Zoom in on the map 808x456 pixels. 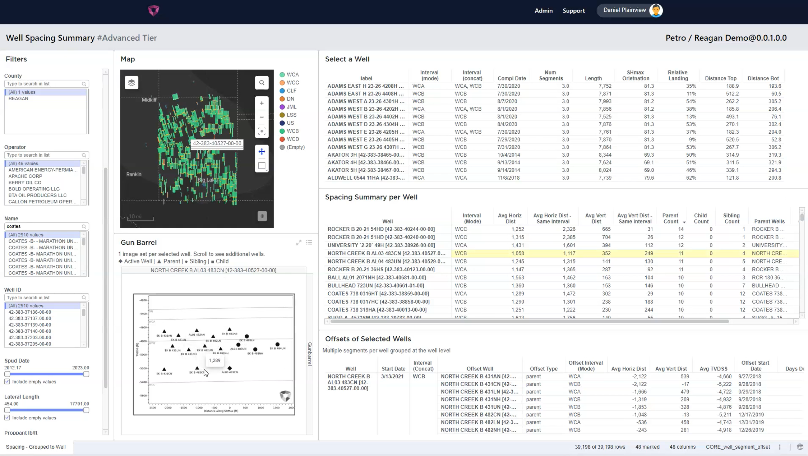tap(262, 103)
